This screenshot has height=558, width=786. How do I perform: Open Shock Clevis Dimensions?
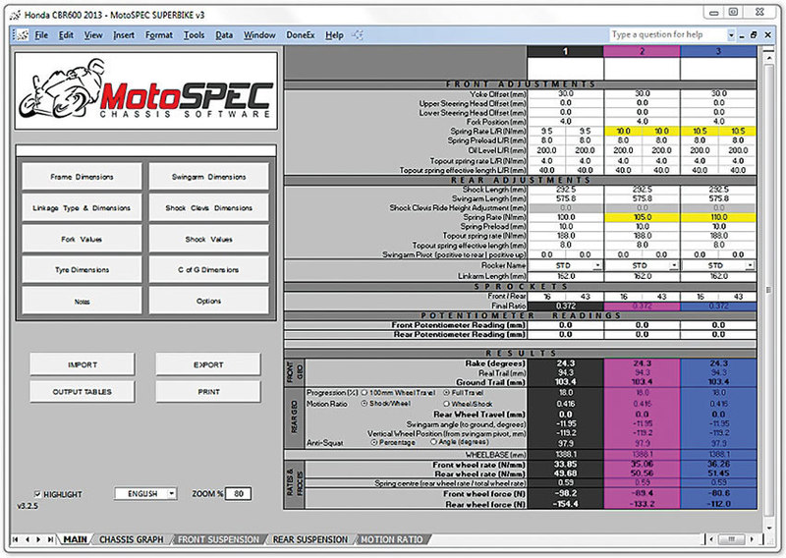tap(208, 207)
